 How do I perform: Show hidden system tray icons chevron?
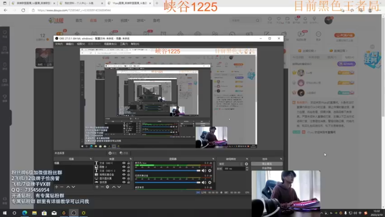tap(321, 213)
